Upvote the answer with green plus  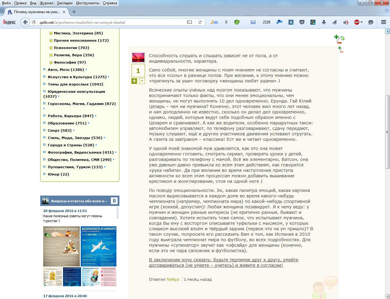click(134, 81)
